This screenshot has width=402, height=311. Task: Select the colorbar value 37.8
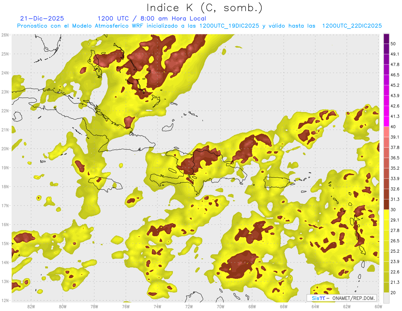coord(395,148)
